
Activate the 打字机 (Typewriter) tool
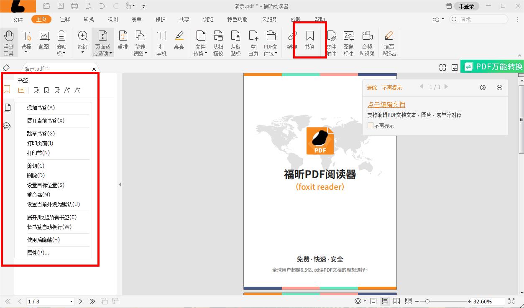[161, 42]
